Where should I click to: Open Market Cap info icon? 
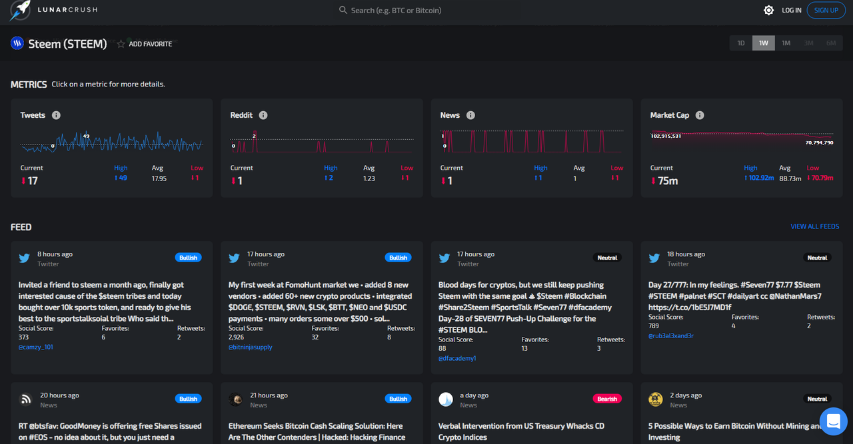700,115
